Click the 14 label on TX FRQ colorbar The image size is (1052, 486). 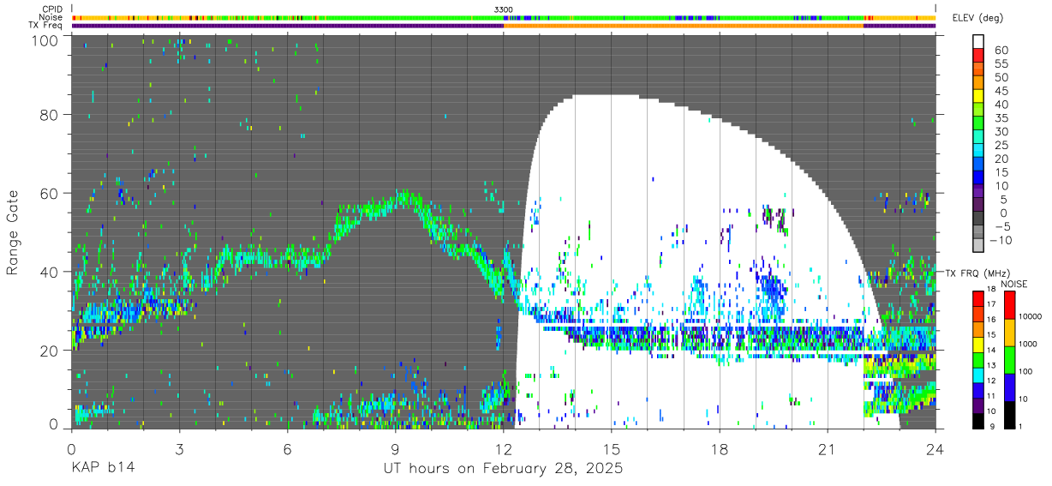(992, 351)
